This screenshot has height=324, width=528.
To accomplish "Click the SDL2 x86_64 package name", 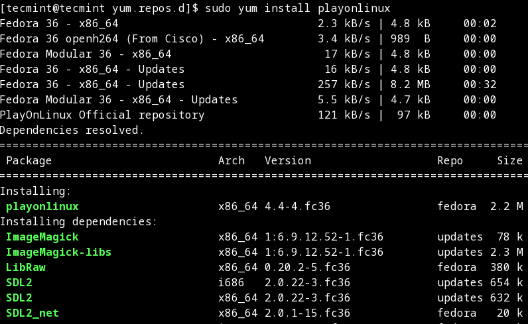I will 19,297.
